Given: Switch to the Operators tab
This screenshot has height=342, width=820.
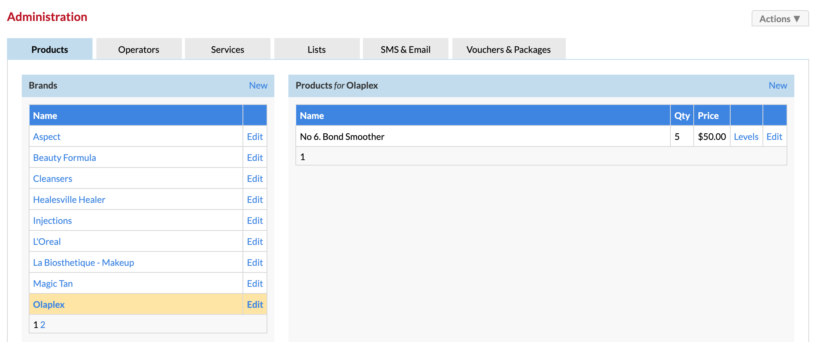Looking at the screenshot, I should [139, 49].
